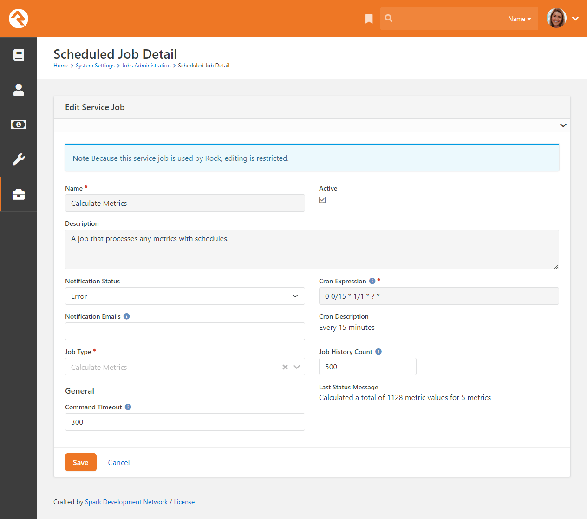Click the Cron Expression info icon
Viewport: 587px width, 519px height.
tap(372, 281)
